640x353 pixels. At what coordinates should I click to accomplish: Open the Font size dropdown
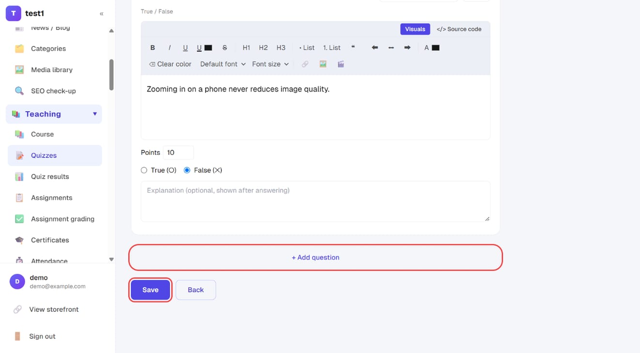(270, 64)
